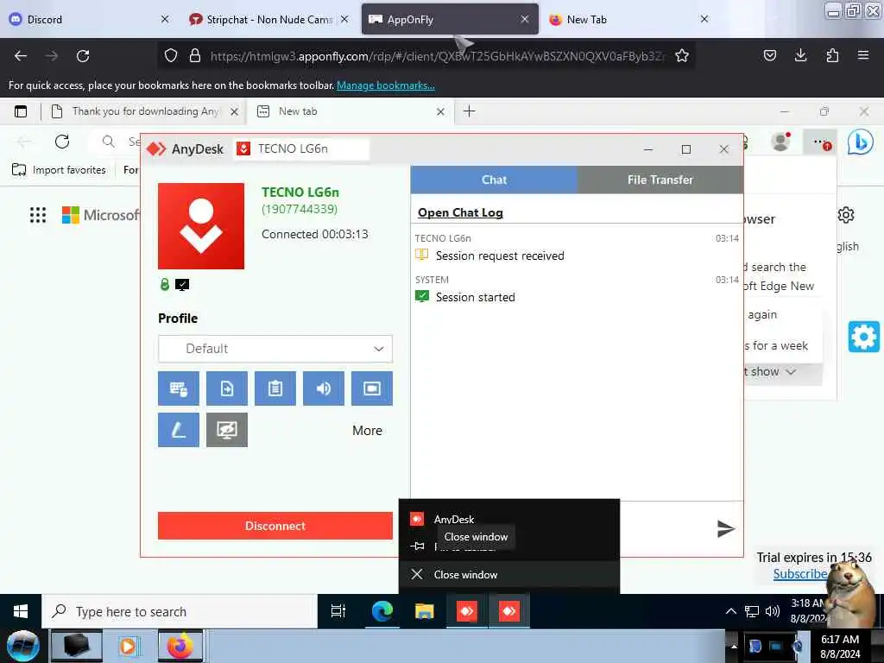Select AnyDesk entry in the jump list
Viewport: 884px width, 663px height.
(509, 519)
